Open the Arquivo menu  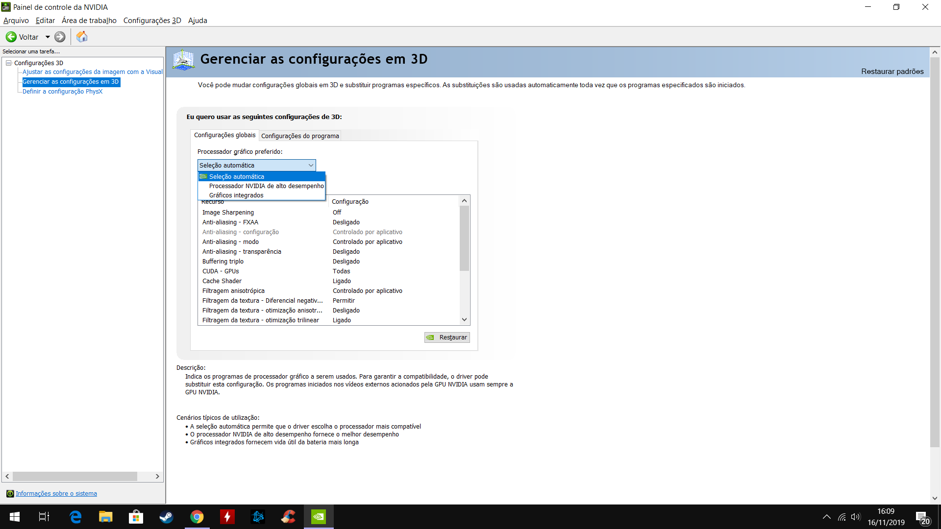click(x=16, y=21)
